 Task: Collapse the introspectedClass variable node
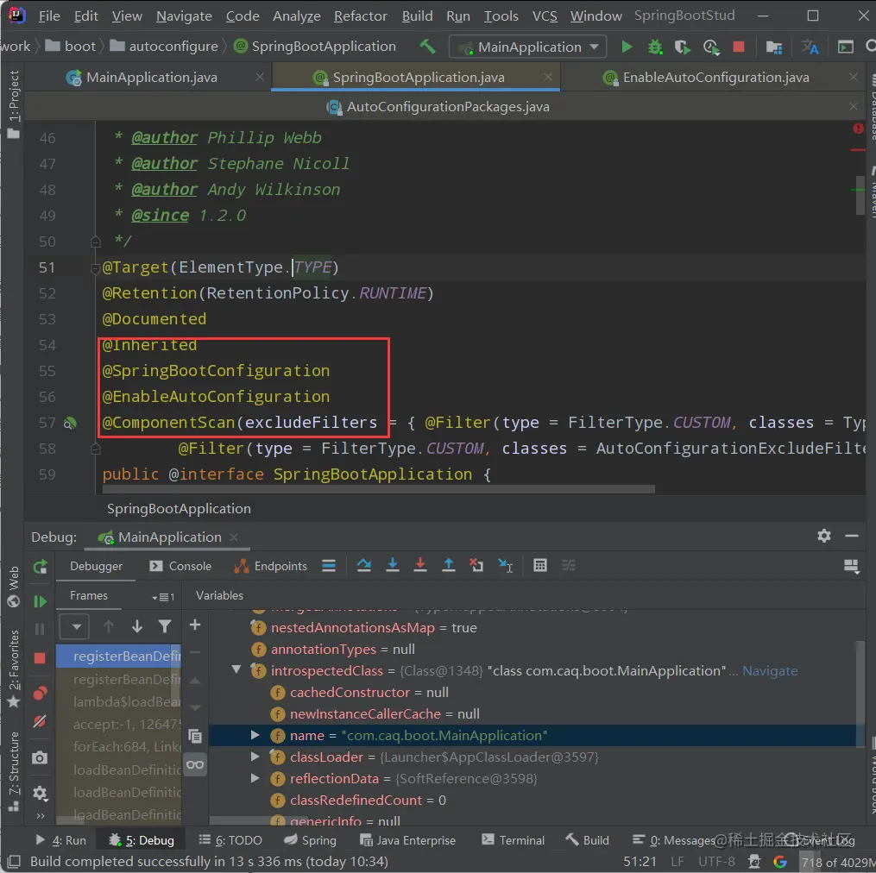tap(236, 669)
